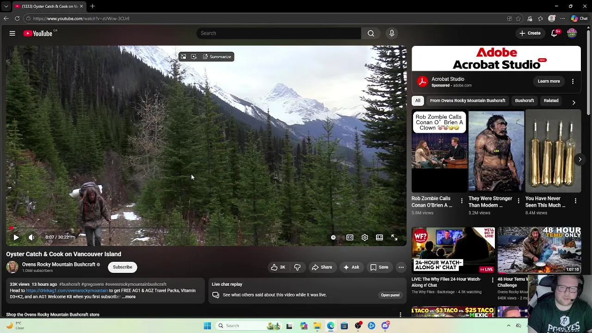Show more filter chips with arrow
Image resolution: width=592 pixels, height=333 pixels.
coord(573,102)
